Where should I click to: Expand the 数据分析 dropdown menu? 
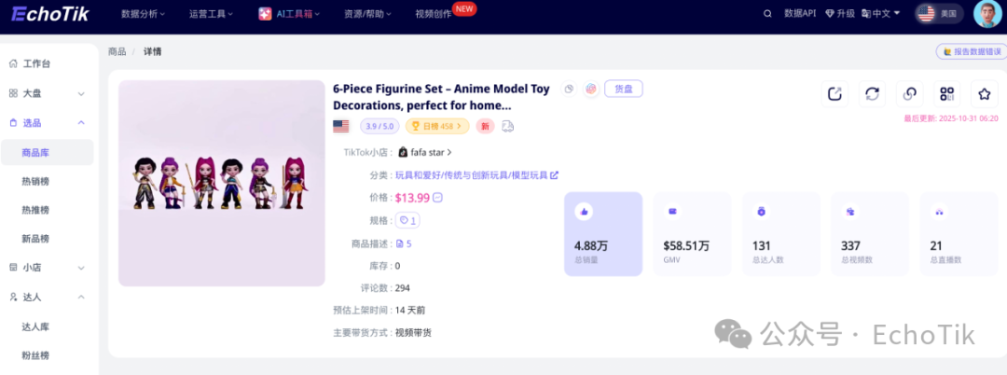[144, 14]
